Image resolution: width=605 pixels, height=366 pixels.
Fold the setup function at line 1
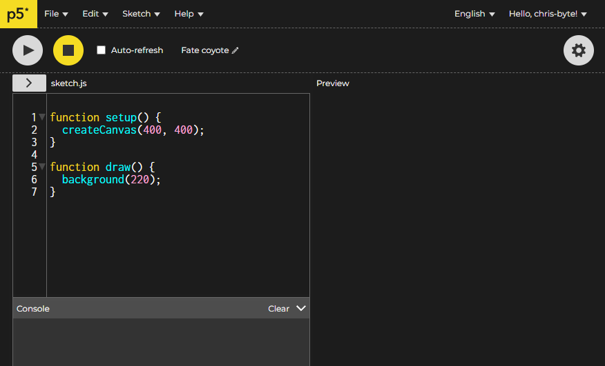pos(42,117)
